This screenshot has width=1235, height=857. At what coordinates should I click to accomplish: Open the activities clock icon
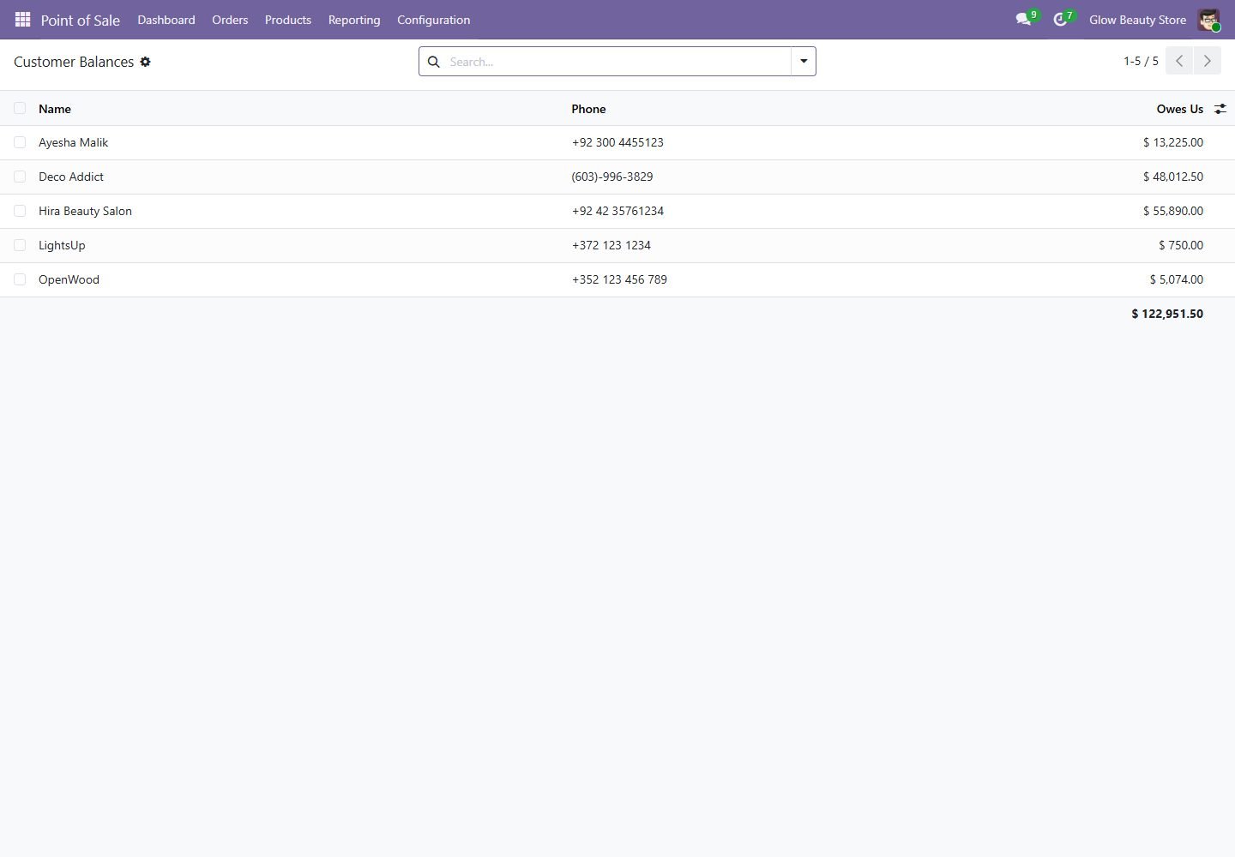tap(1060, 19)
